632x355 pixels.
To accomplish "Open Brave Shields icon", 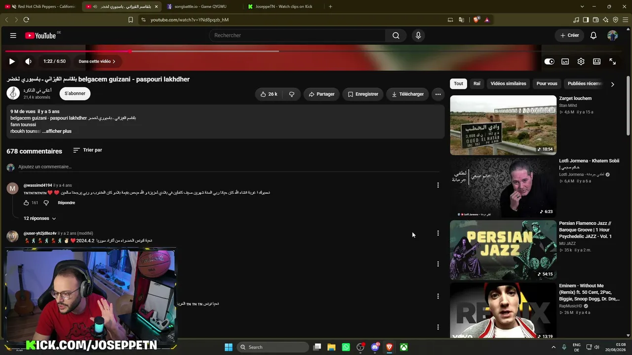I will (476, 20).
